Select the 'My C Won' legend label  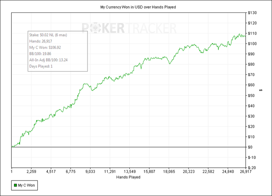click(x=26, y=185)
